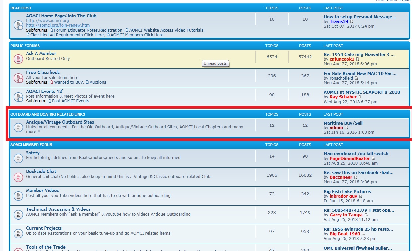View latest post icon next to ronschofield

pyautogui.click(x=357, y=78)
